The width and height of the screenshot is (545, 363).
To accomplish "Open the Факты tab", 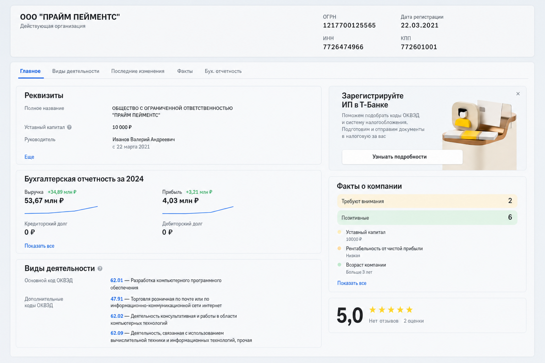I will (x=185, y=71).
